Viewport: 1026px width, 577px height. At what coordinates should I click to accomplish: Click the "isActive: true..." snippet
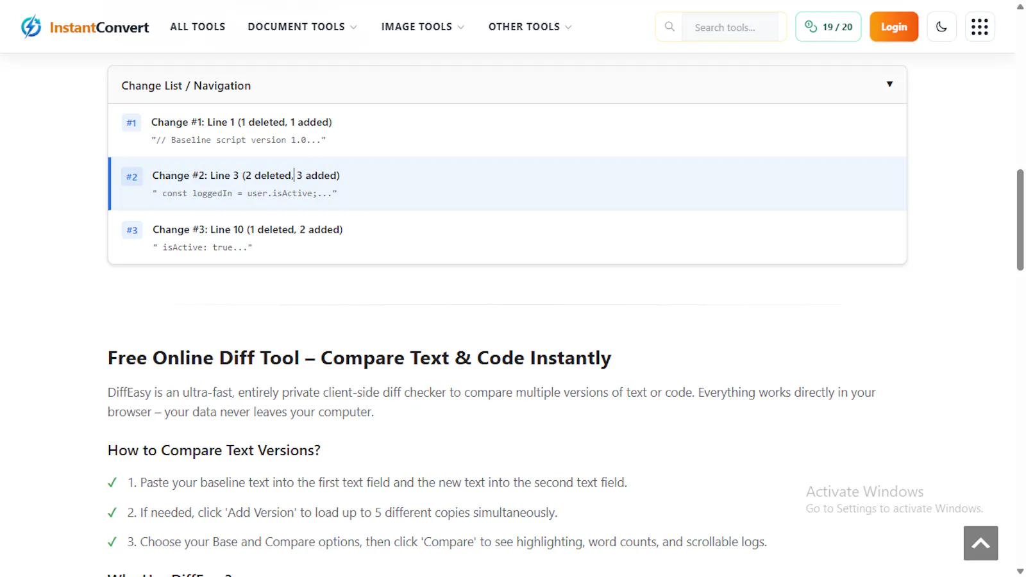[203, 247]
